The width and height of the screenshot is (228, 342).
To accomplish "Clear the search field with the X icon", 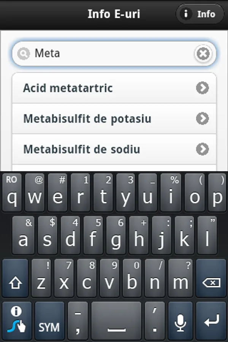I will [x=203, y=54].
